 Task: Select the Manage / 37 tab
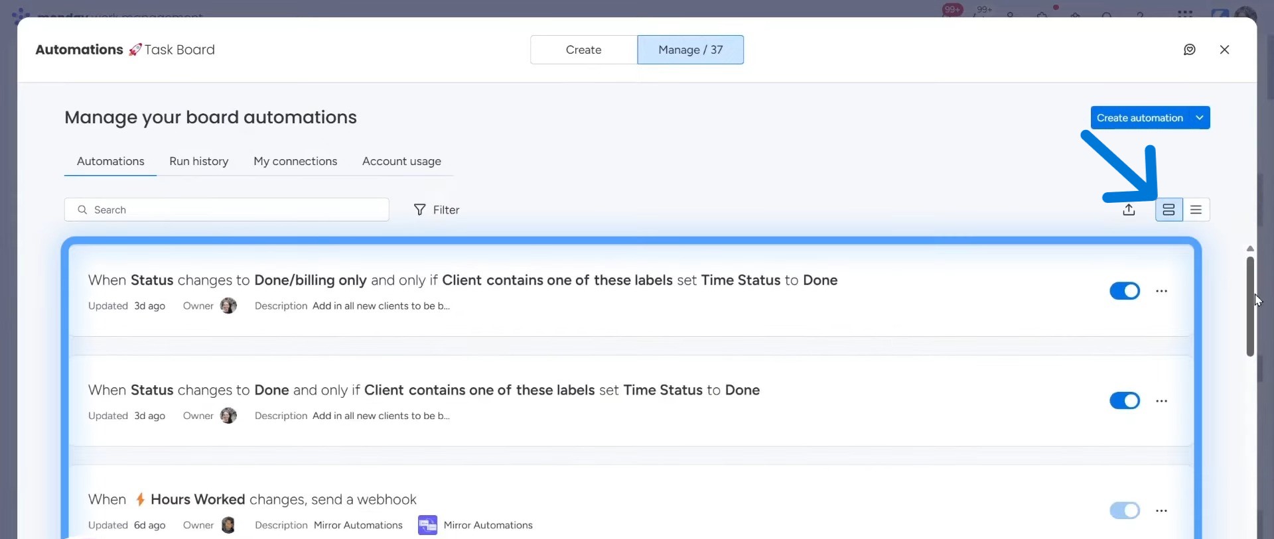[x=691, y=50]
